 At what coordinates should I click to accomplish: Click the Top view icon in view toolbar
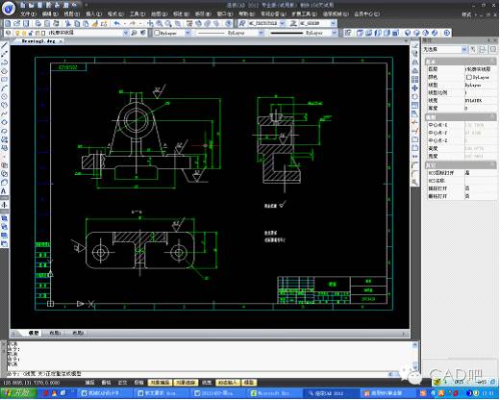tap(361, 33)
